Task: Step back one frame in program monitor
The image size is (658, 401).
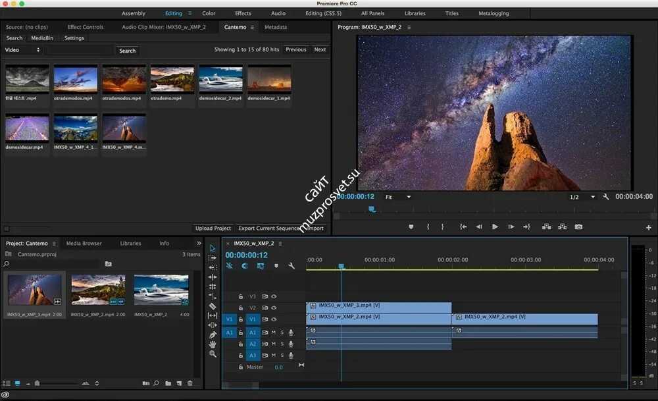Action: (479, 227)
